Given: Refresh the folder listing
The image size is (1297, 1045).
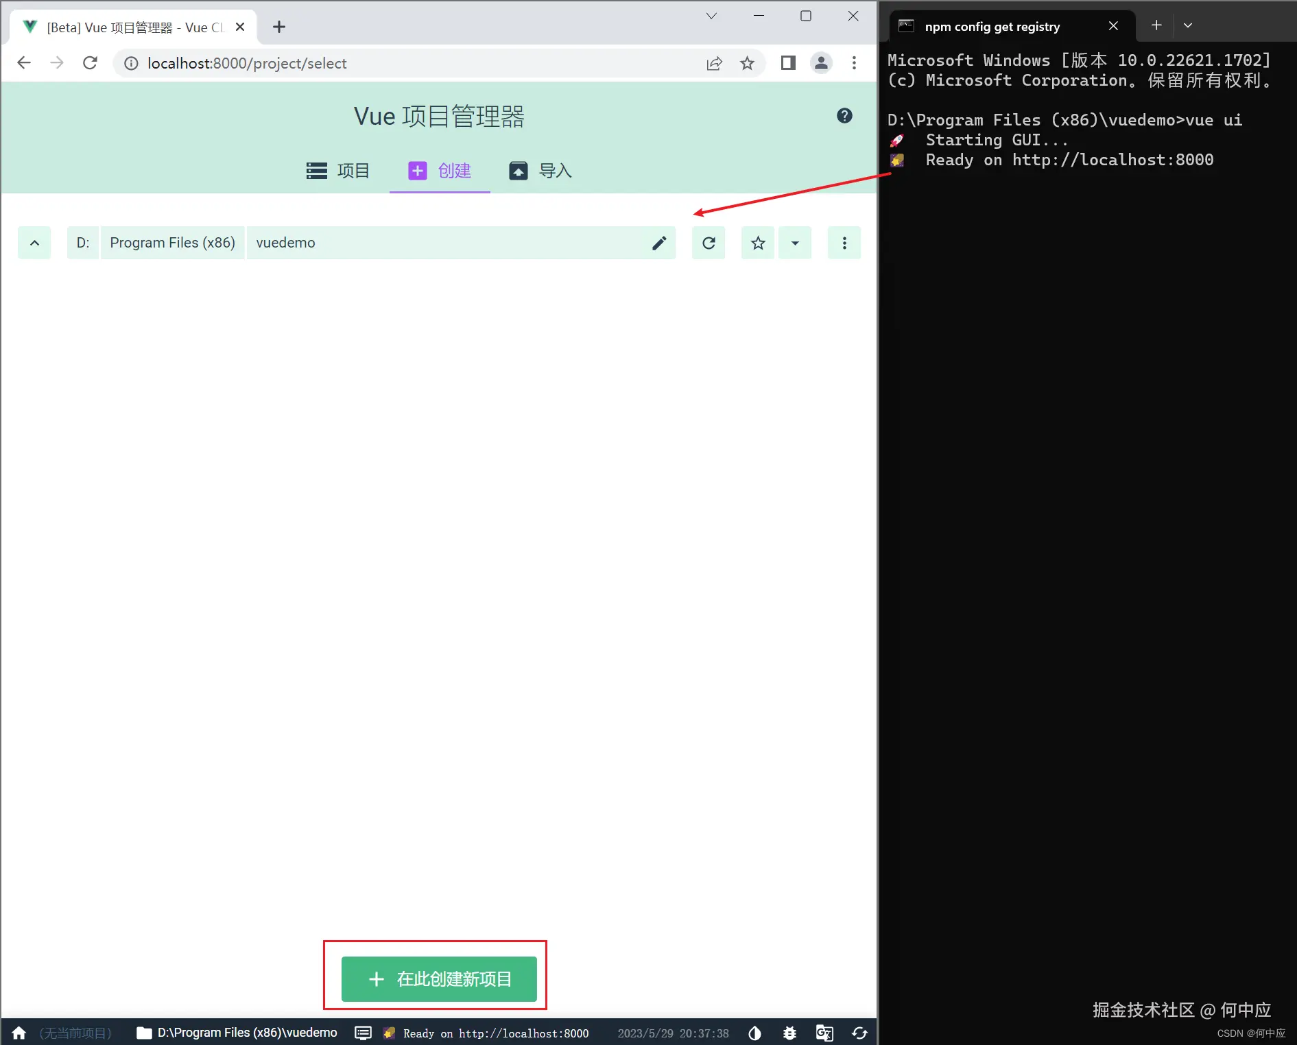Looking at the screenshot, I should (x=709, y=243).
